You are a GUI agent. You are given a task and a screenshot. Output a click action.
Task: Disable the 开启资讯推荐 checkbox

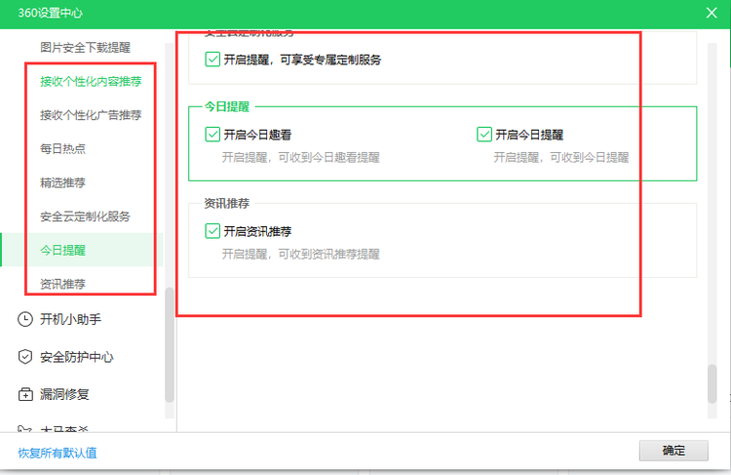pyautogui.click(x=212, y=232)
